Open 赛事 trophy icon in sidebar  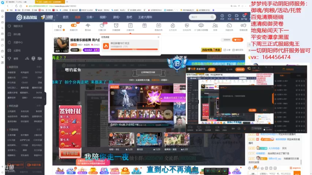click(9, 59)
